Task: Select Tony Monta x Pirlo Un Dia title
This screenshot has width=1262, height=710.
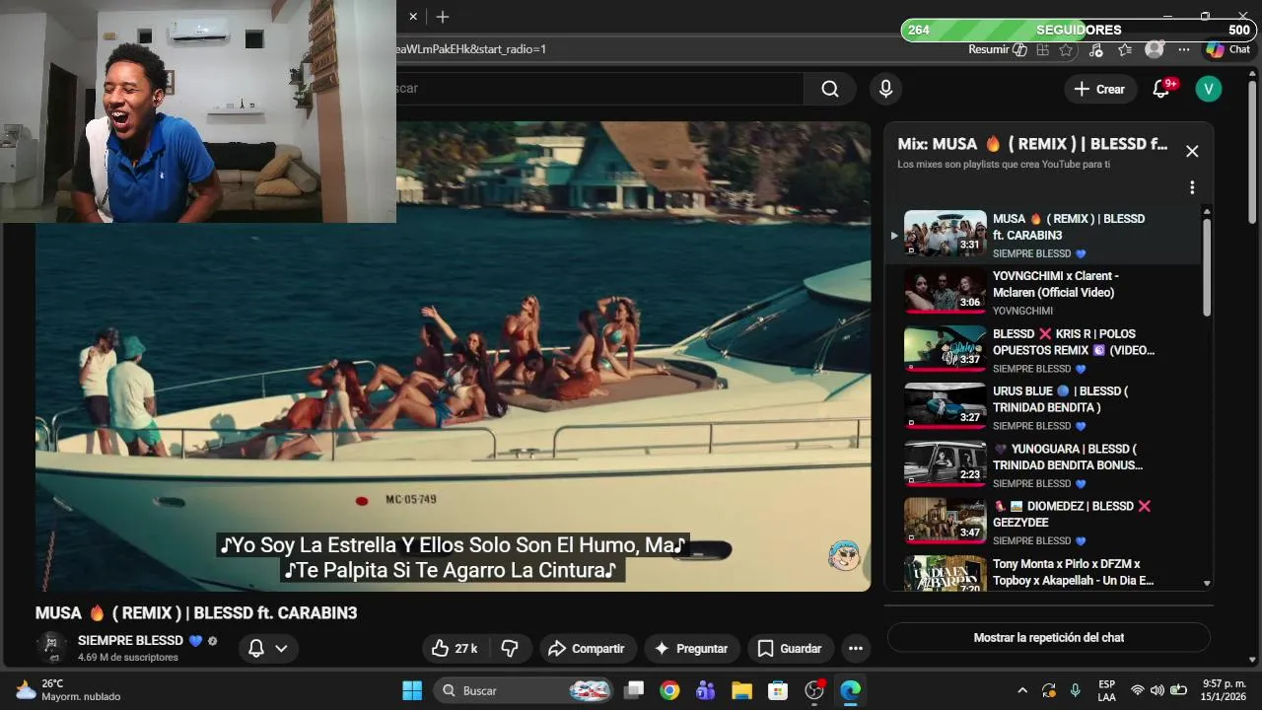Action: [1073, 572]
